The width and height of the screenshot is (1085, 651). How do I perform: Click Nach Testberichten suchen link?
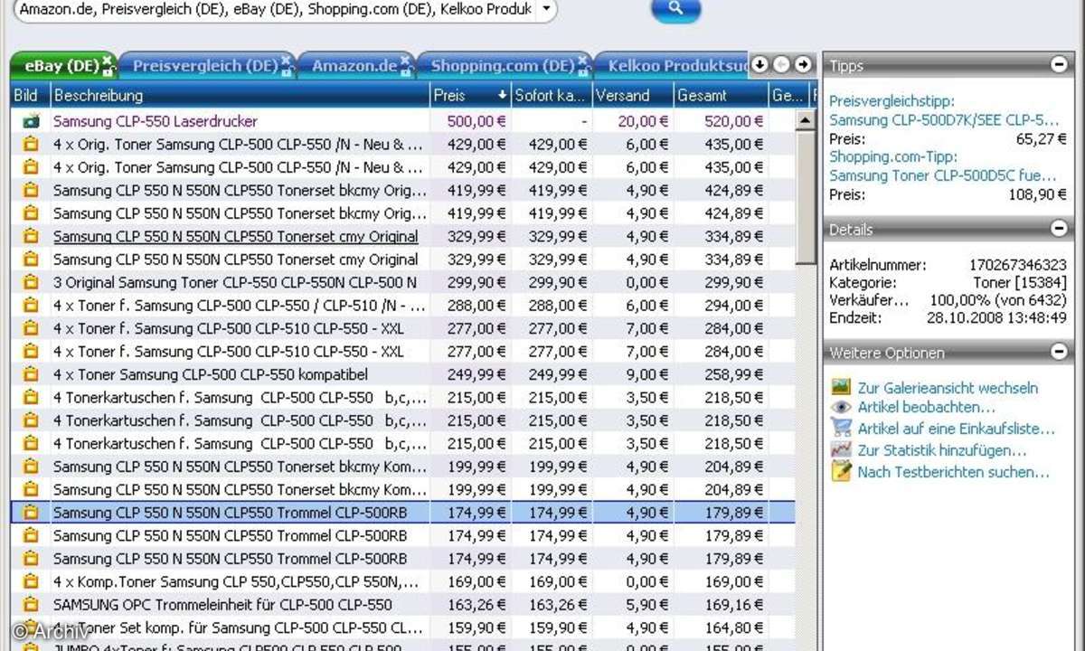(x=953, y=472)
